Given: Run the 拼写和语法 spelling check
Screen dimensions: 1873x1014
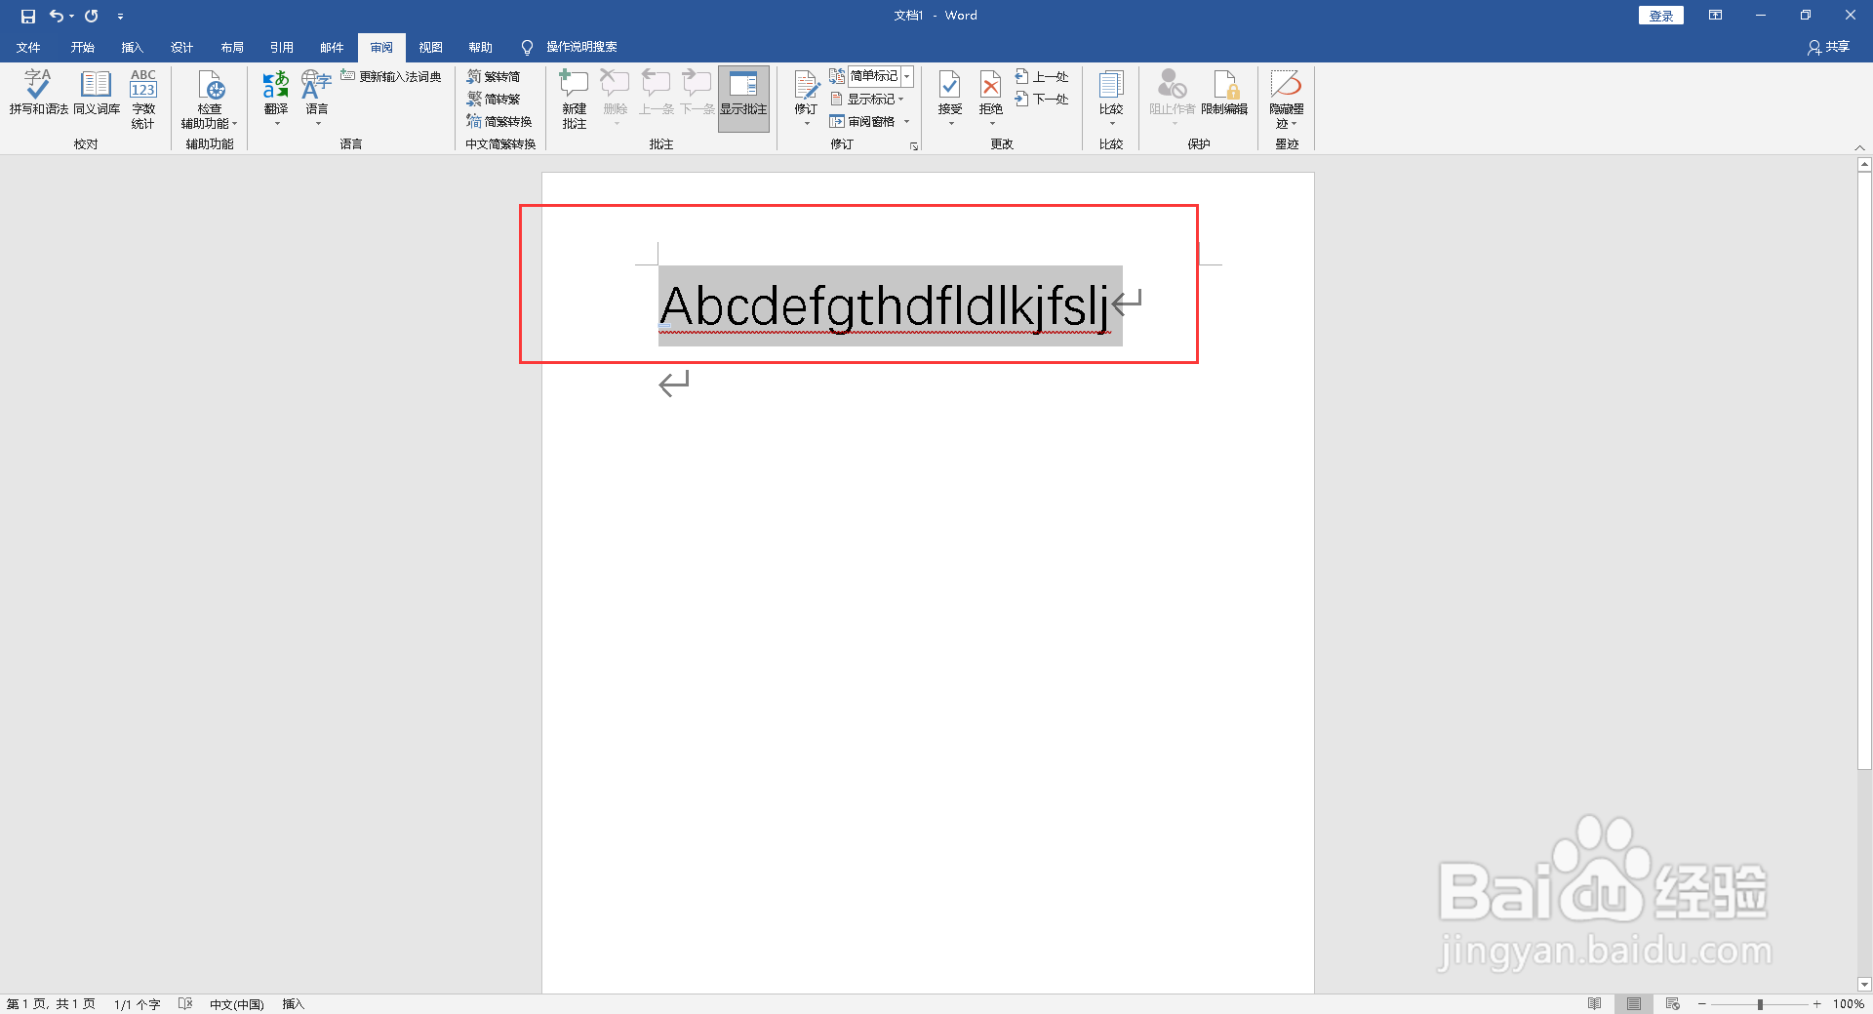Looking at the screenshot, I should click(x=38, y=93).
